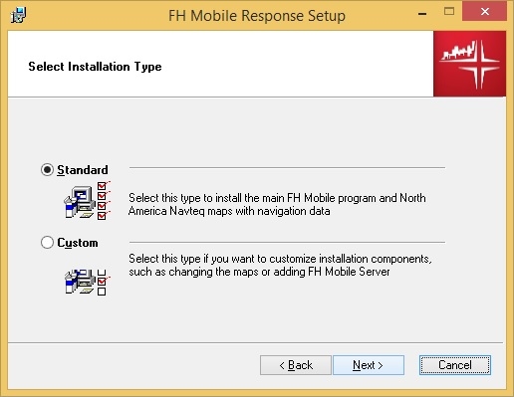Click the installer icon in the title bar

click(18, 15)
